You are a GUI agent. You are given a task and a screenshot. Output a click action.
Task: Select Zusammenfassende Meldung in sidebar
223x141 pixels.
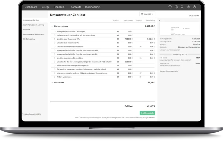pyautogui.click(x=33, y=25)
